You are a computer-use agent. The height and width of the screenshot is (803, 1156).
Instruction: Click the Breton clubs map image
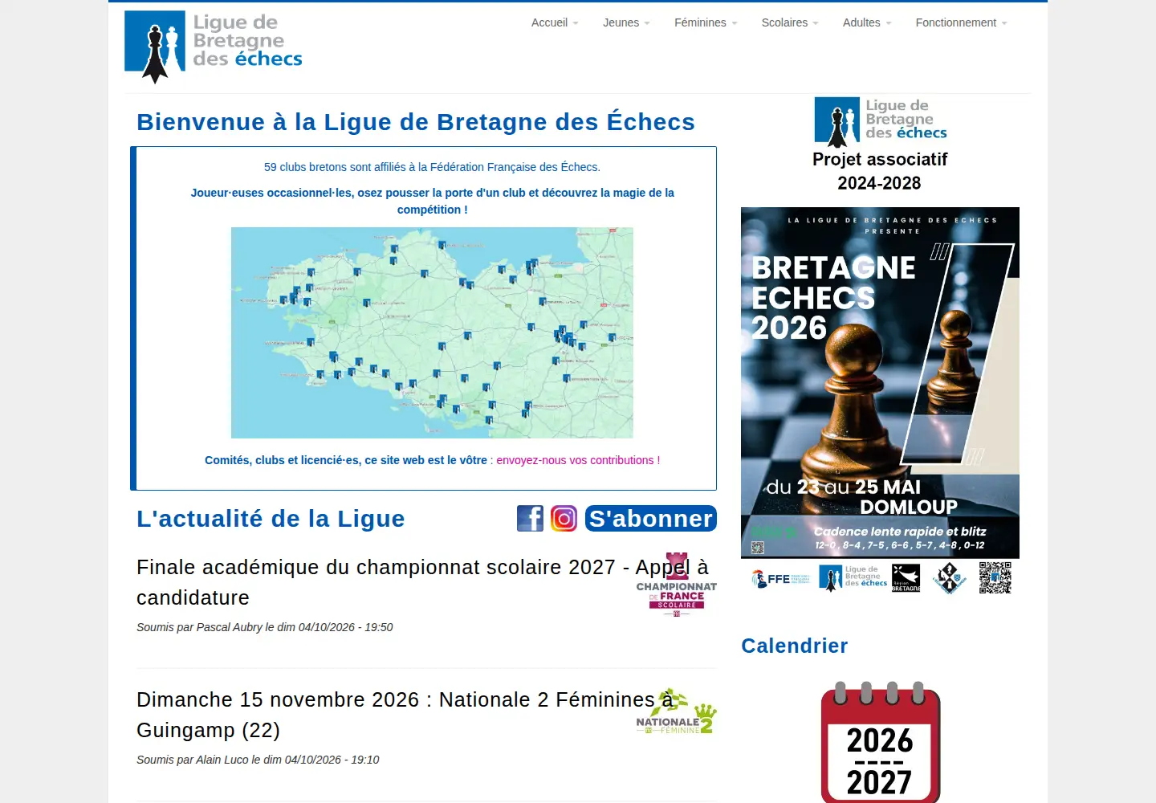click(x=432, y=332)
